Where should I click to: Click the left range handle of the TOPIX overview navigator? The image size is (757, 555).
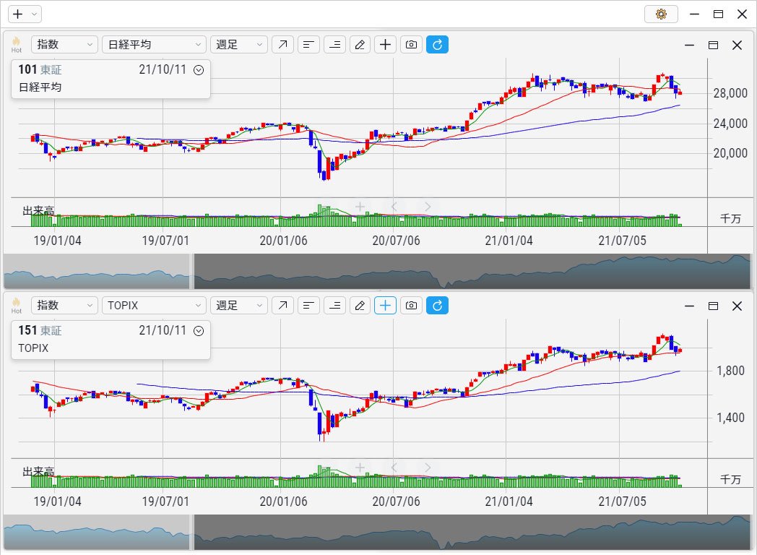(x=192, y=533)
